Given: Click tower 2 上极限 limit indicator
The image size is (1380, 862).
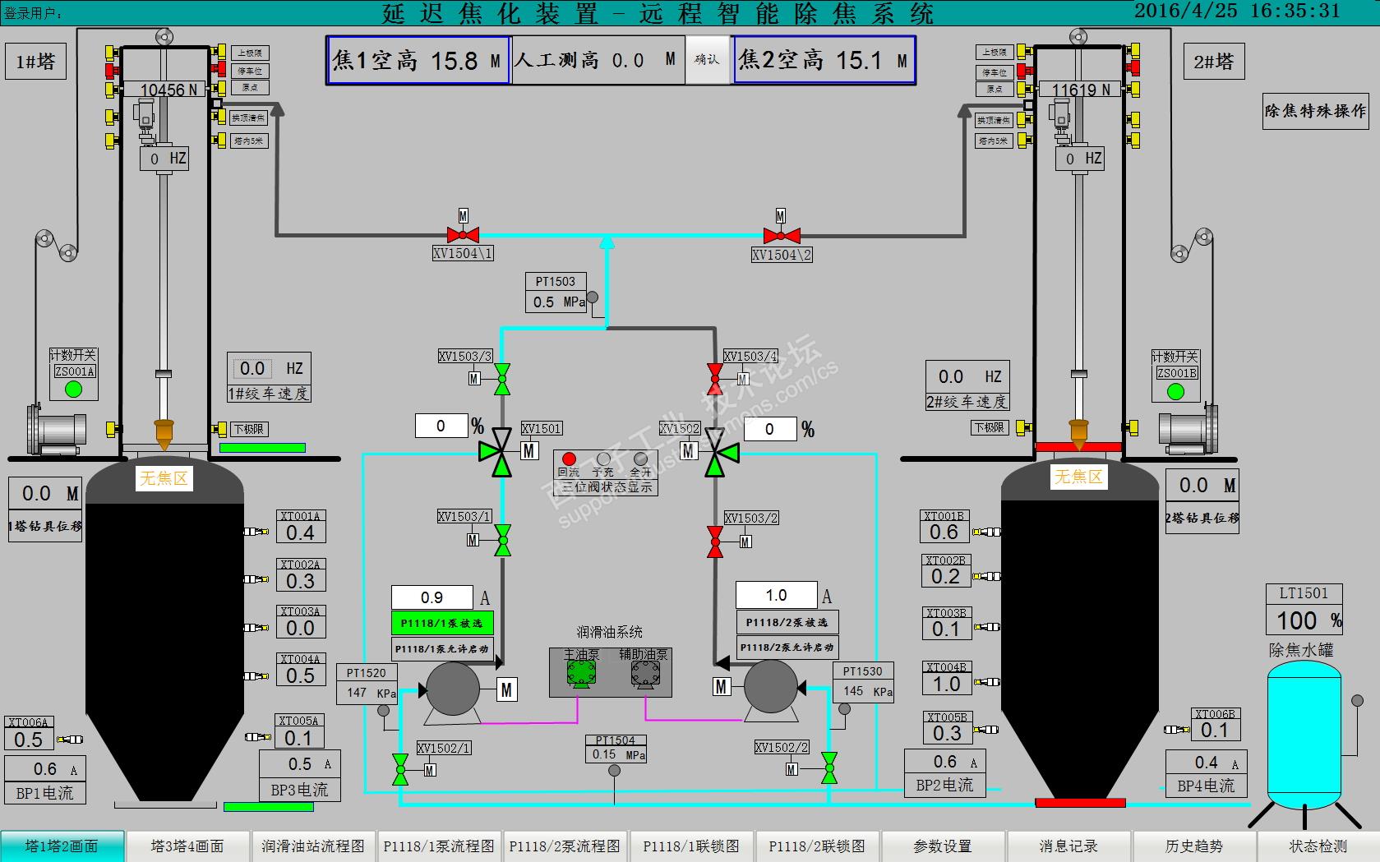Looking at the screenshot, I should point(995,53).
